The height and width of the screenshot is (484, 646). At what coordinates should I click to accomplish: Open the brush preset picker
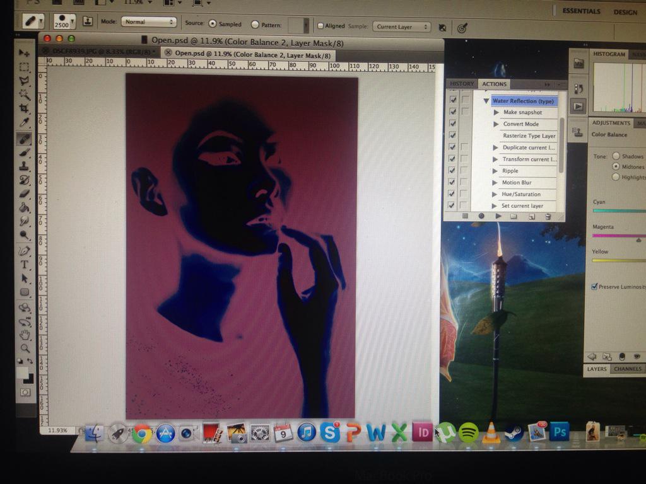[64, 21]
